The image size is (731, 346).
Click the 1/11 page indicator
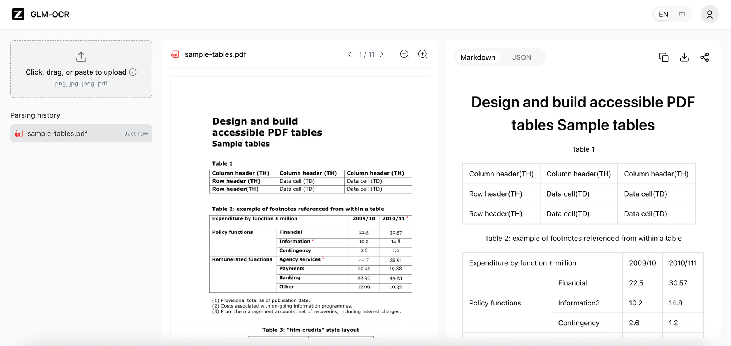click(366, 54)
